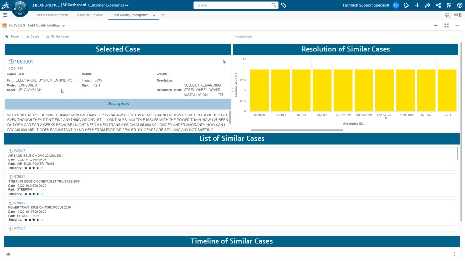Minimize the Field Quality Intelligence widget
465x261 pixels.
pos(435,26)
